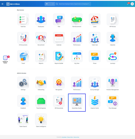Open Performance under My Access
This screenshot has width=135, height=139.
coord(77,38)
